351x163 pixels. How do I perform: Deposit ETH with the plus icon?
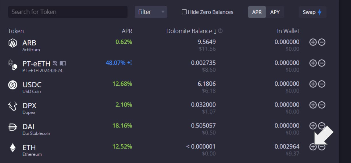(x=313, y=147)
